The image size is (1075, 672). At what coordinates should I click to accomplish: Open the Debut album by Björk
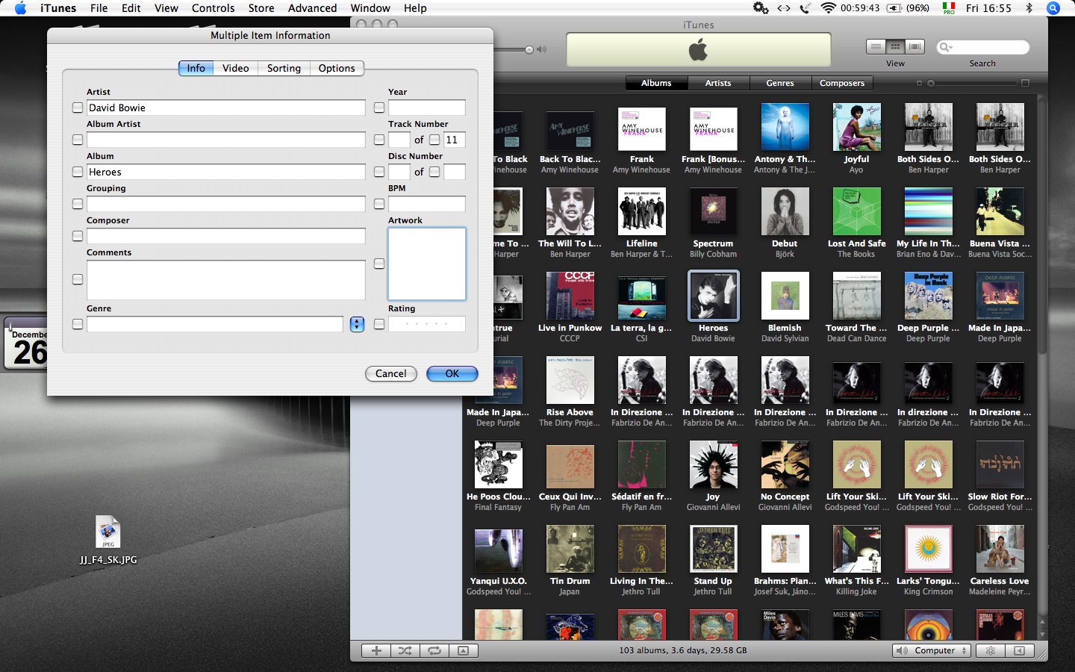785,211
